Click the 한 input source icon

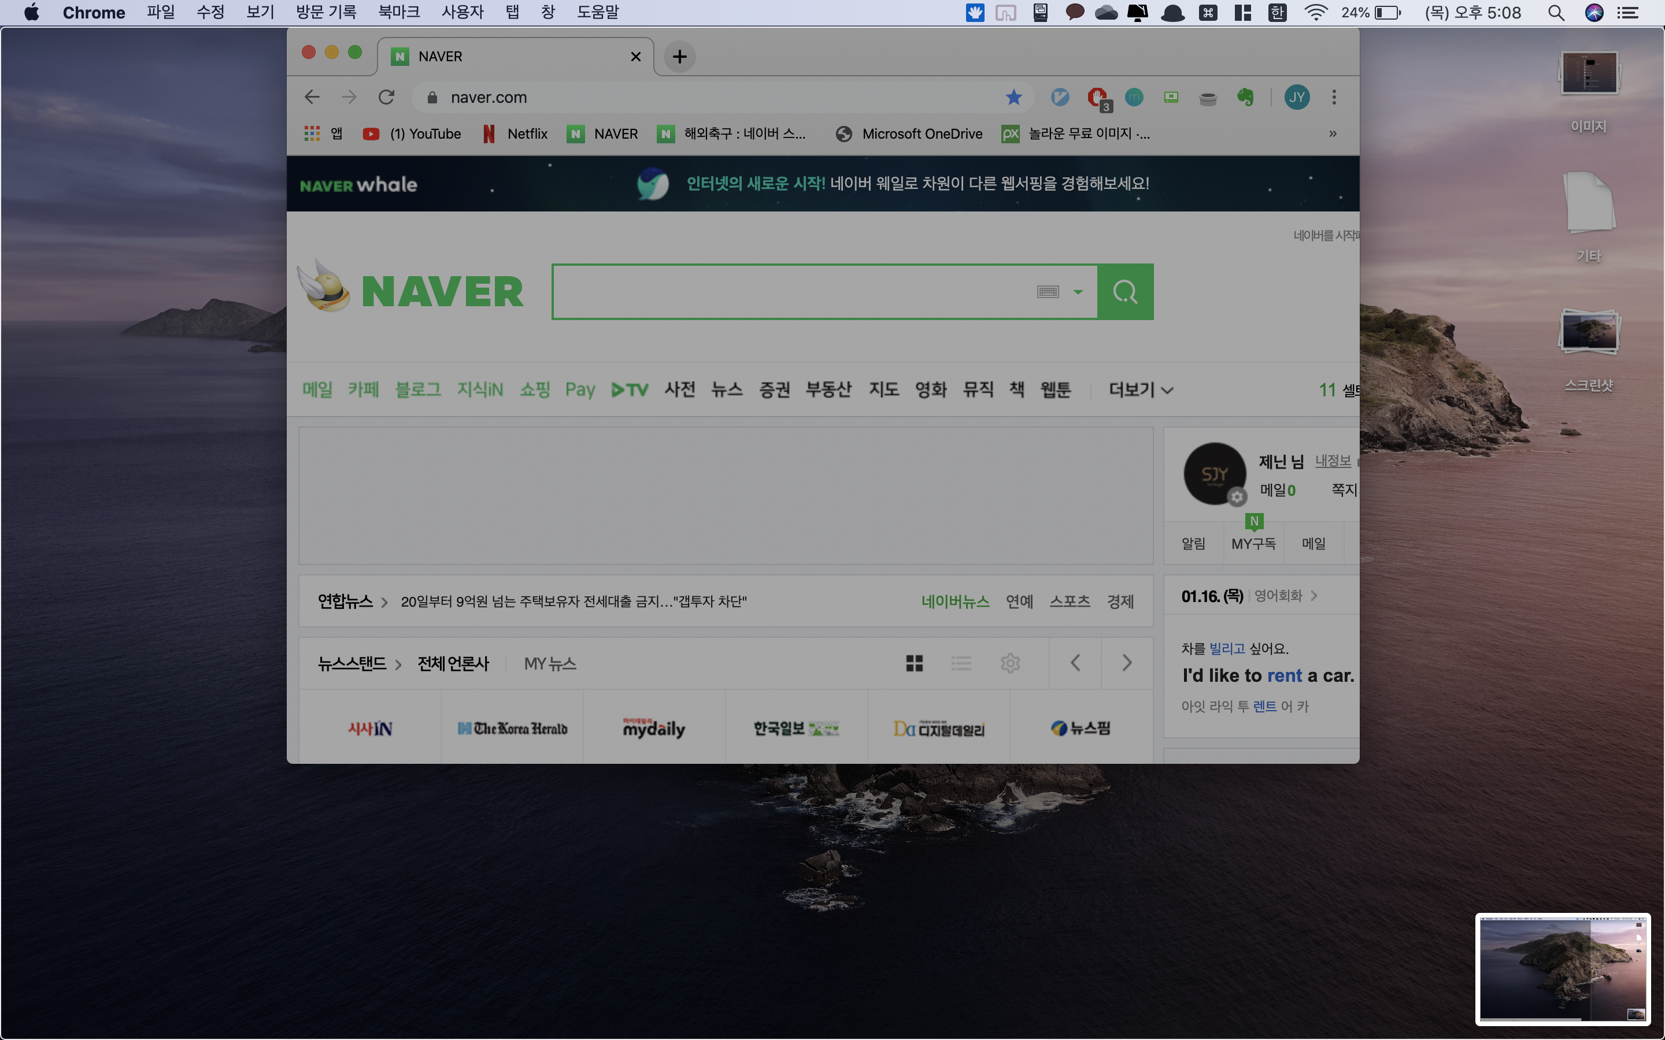click(x=1277, y=12)
